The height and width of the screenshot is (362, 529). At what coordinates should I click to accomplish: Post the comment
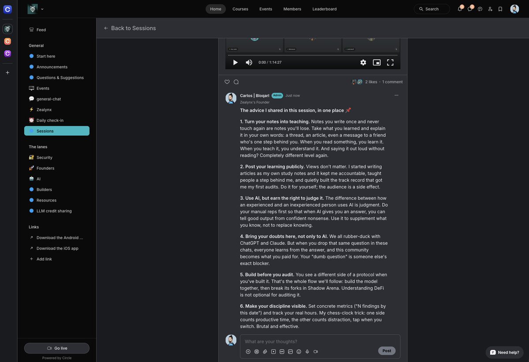[x=386, y=351]
